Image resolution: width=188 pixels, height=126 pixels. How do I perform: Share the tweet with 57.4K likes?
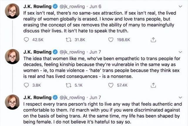coord(153,85)
